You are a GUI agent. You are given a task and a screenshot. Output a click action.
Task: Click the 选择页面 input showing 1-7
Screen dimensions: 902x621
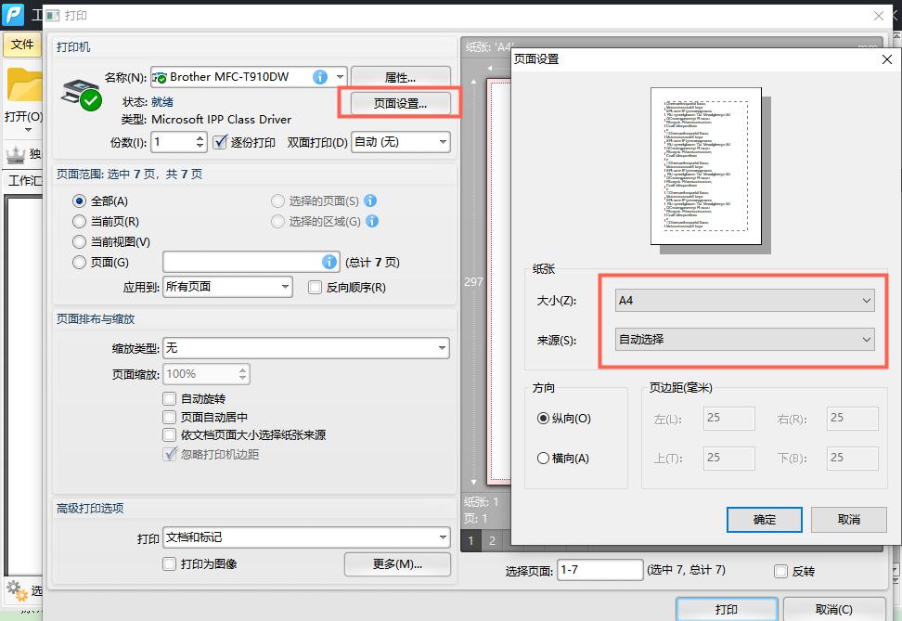click(x=599, y=571)
